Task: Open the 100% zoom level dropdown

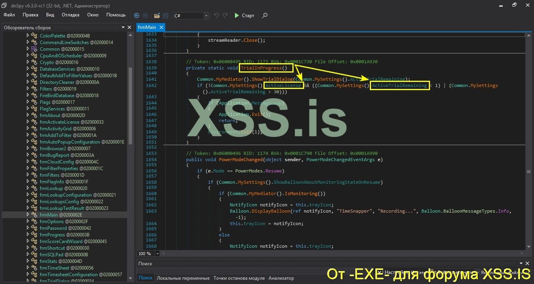Action: pos(157,253)
